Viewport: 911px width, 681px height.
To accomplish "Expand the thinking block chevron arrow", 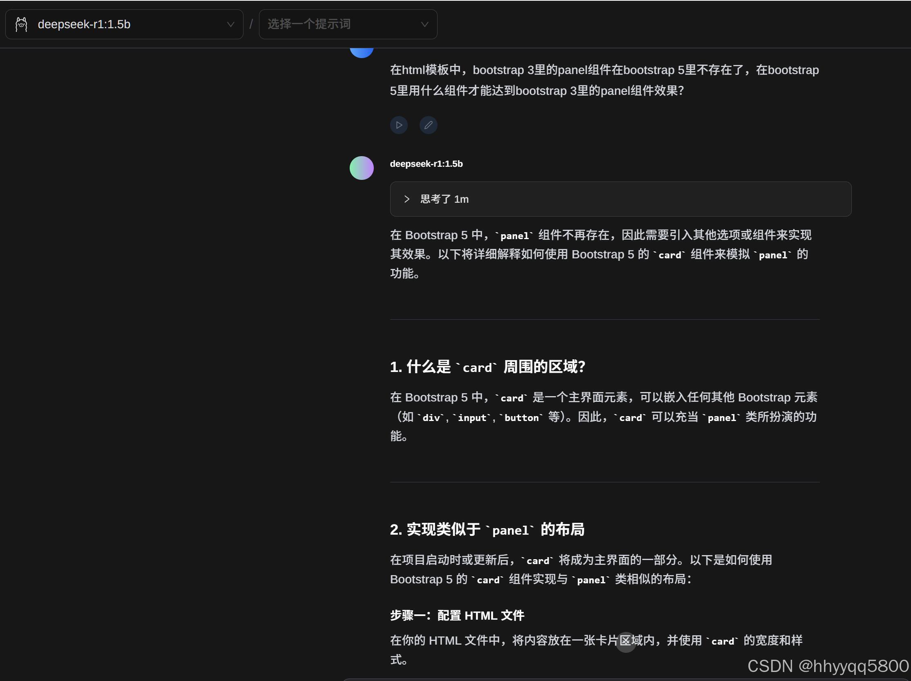I will 406,199.
